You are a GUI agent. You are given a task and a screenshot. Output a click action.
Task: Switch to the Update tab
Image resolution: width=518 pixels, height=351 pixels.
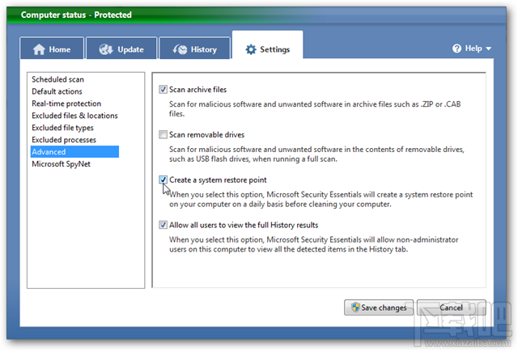[121, 49]
